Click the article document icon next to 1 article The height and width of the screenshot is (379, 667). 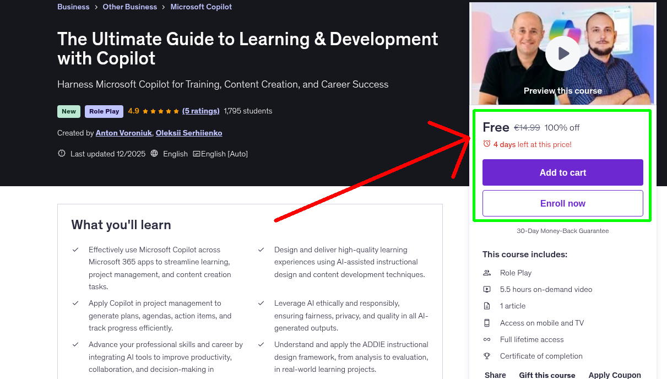[487, 306]
